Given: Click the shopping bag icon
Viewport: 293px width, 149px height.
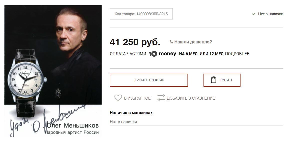Looking at the screenshot, I should tap(213, 80).
